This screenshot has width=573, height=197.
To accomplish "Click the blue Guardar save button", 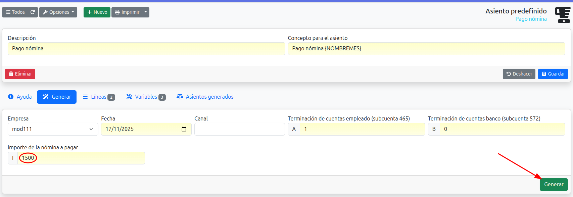I will click(553, 74).
